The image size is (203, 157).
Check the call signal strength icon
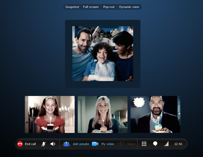[167, 144]
